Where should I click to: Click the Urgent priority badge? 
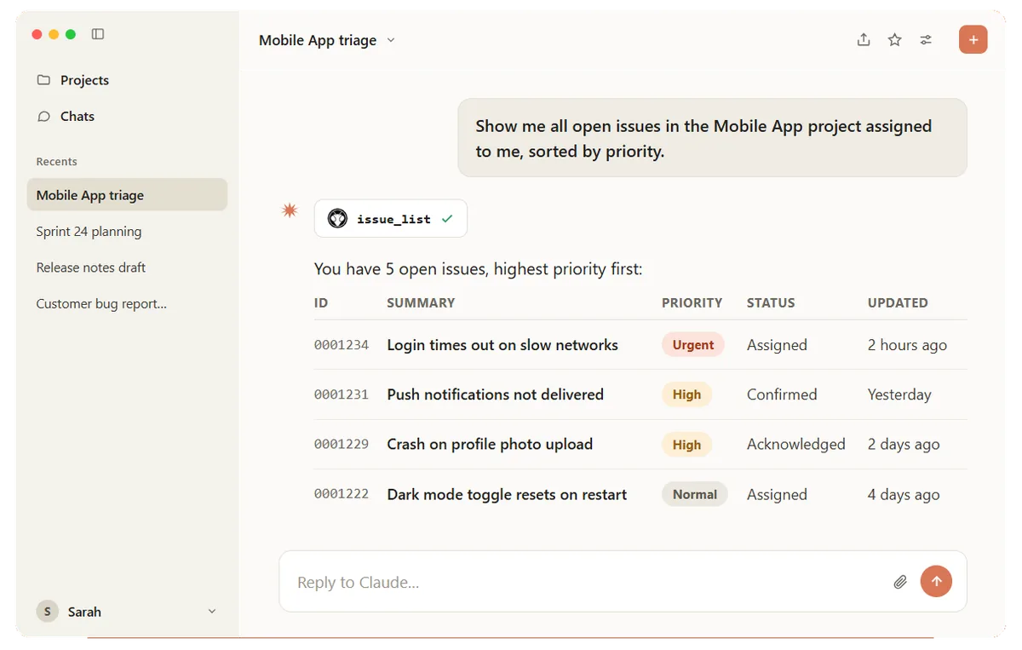[692, 345]
